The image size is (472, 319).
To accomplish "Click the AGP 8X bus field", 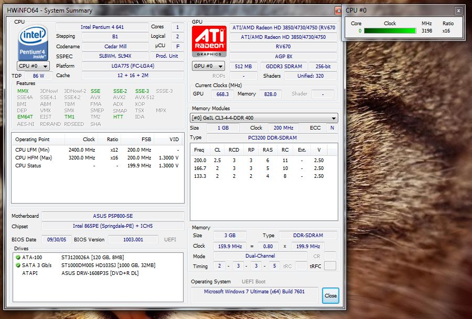I will 283,56.
